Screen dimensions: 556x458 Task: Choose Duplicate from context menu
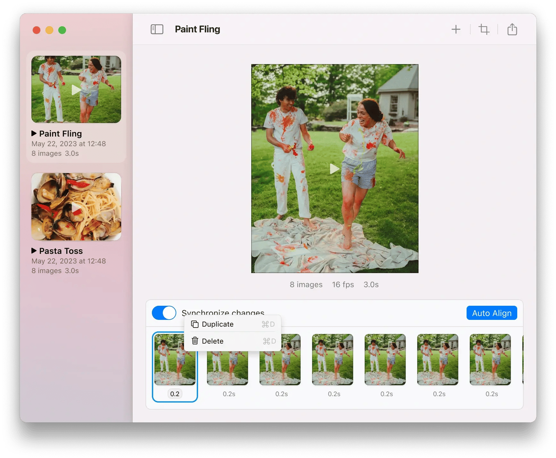(x=233, y=324)
